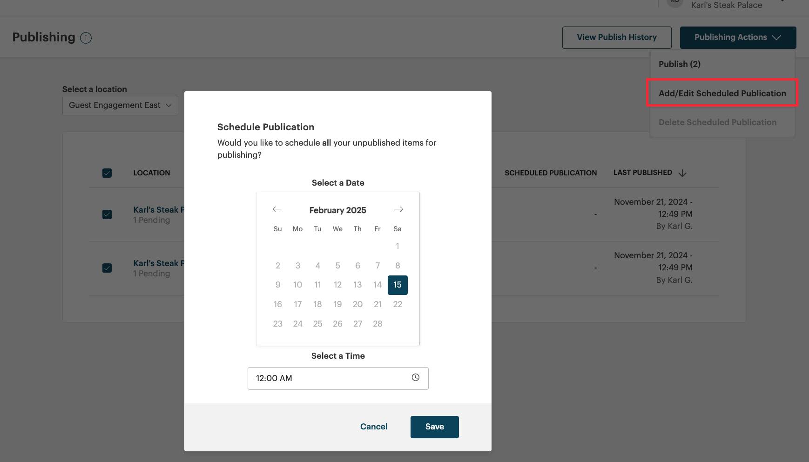
Task: Click the Last Published sort arrow
Action: tap(682, 173)
